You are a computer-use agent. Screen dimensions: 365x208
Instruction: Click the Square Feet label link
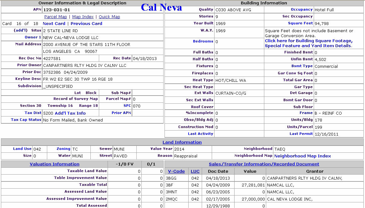coord(300,23)
